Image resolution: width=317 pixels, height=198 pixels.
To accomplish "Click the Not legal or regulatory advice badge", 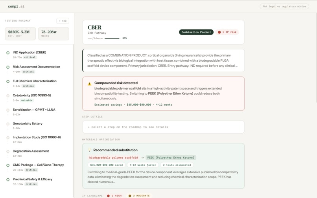I will [x=284, y=6].
